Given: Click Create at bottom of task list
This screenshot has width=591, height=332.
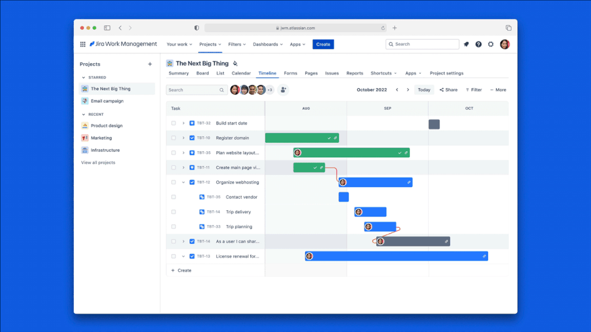Looking at the screenshot, I should click(x=181, y=271).
